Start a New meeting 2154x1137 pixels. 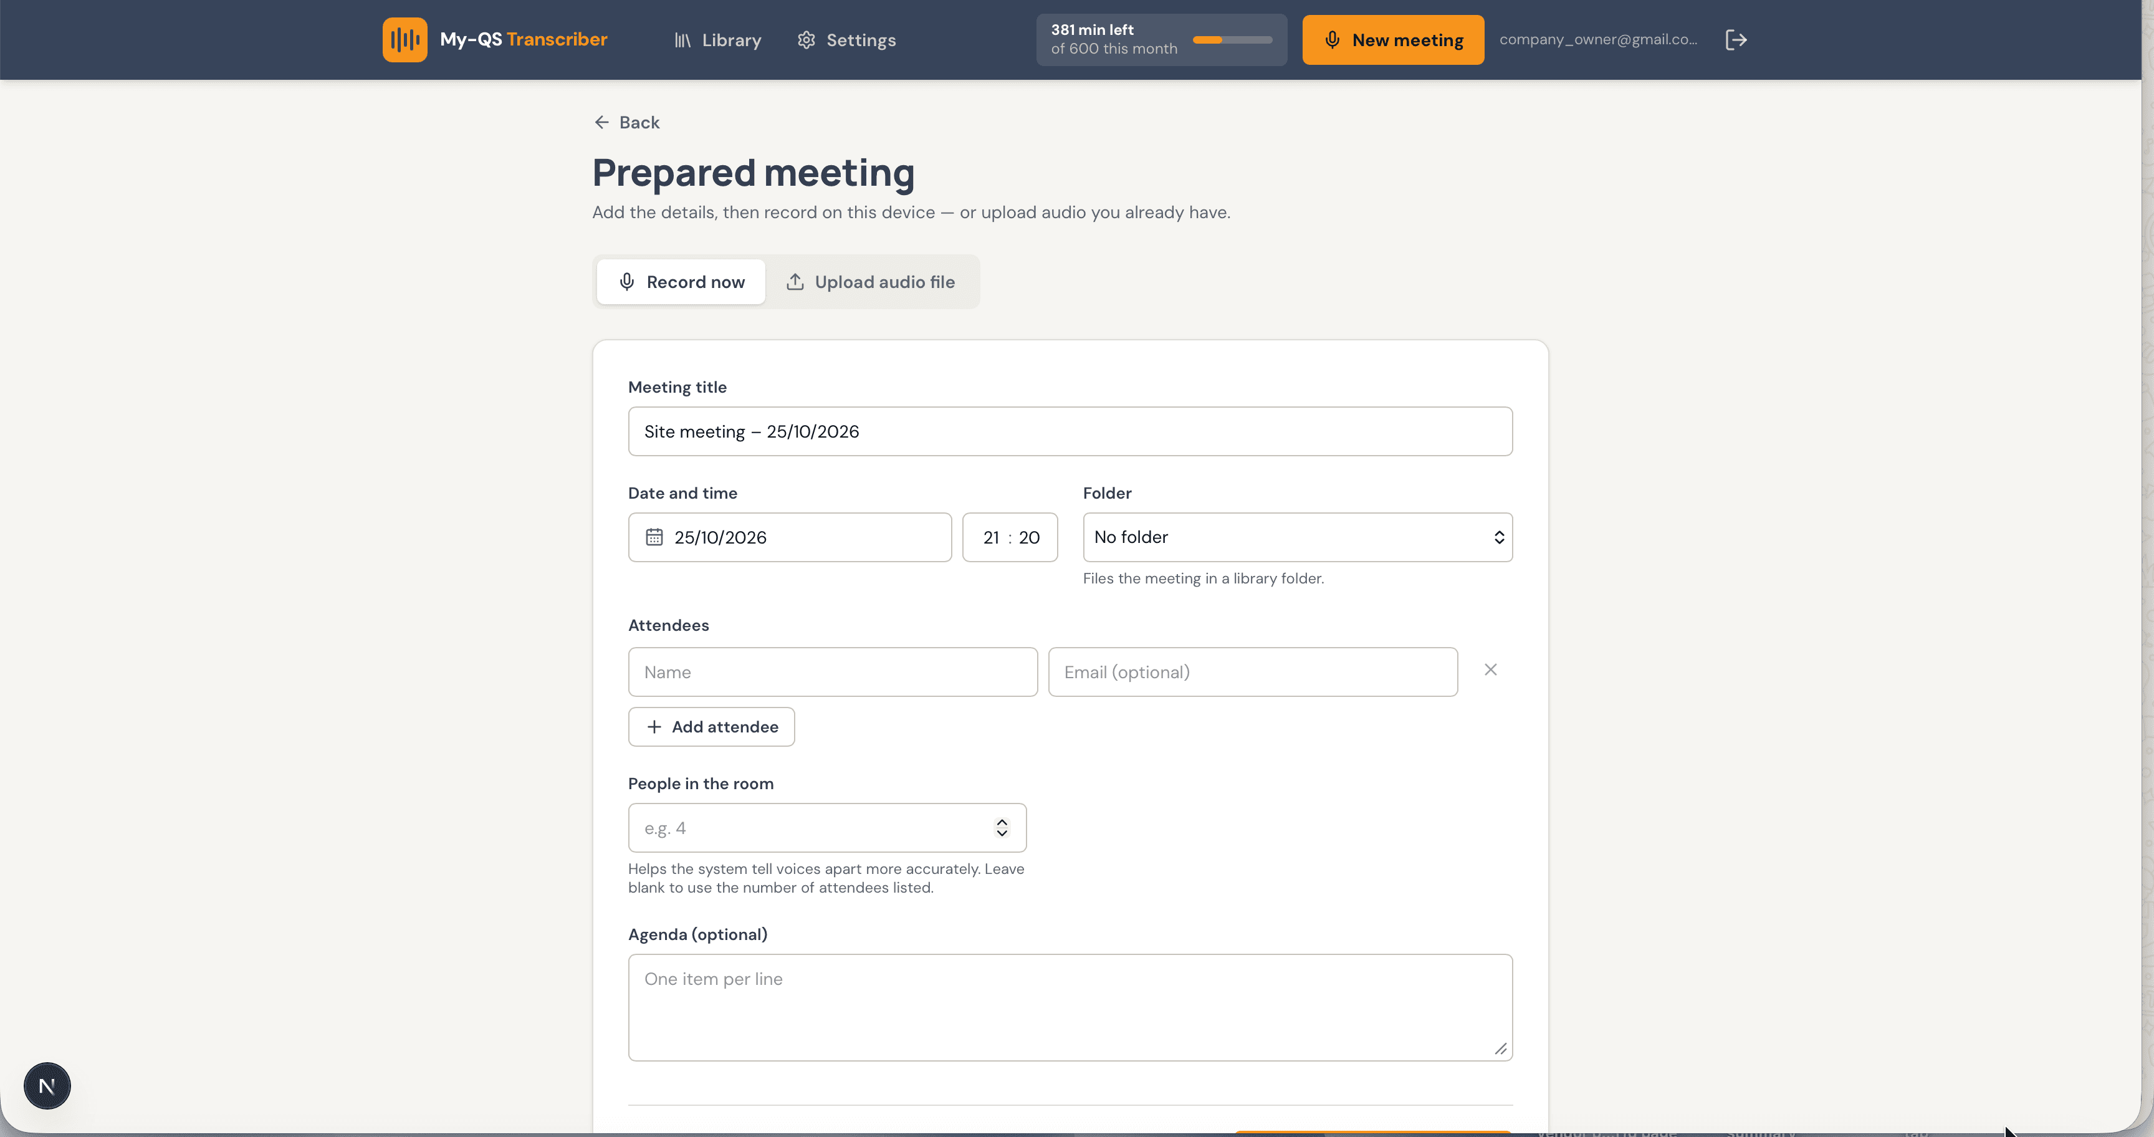(1393, 39)
